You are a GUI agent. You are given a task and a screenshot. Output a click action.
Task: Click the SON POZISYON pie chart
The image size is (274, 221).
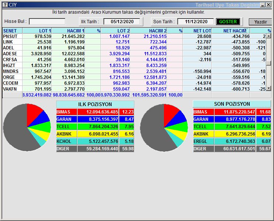(164, 128)
